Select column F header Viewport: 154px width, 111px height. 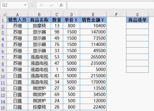tap(116, 15)
